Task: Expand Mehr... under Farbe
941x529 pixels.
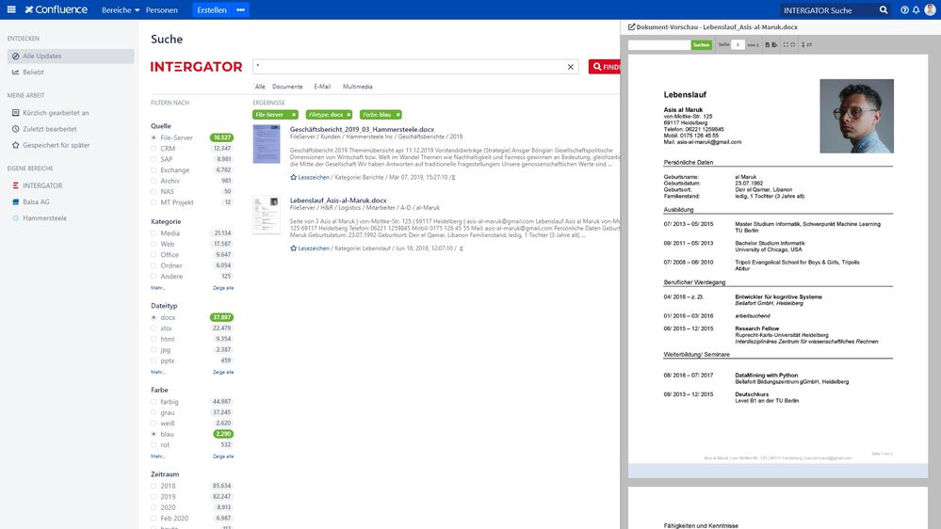Action: (x=158, y=457)
